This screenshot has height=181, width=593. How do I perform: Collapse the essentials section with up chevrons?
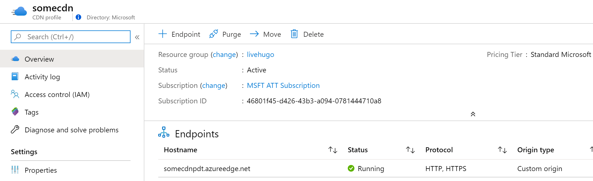point(473,114)
